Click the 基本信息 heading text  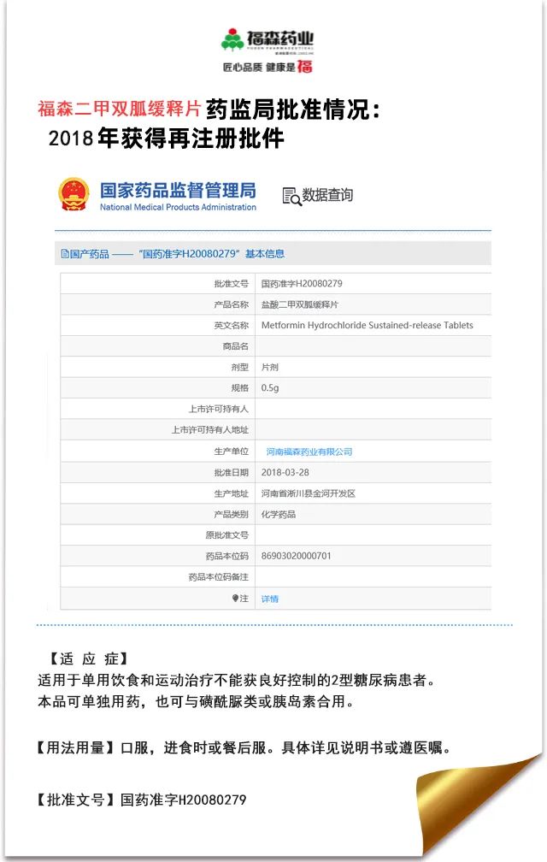coord(265,254)
